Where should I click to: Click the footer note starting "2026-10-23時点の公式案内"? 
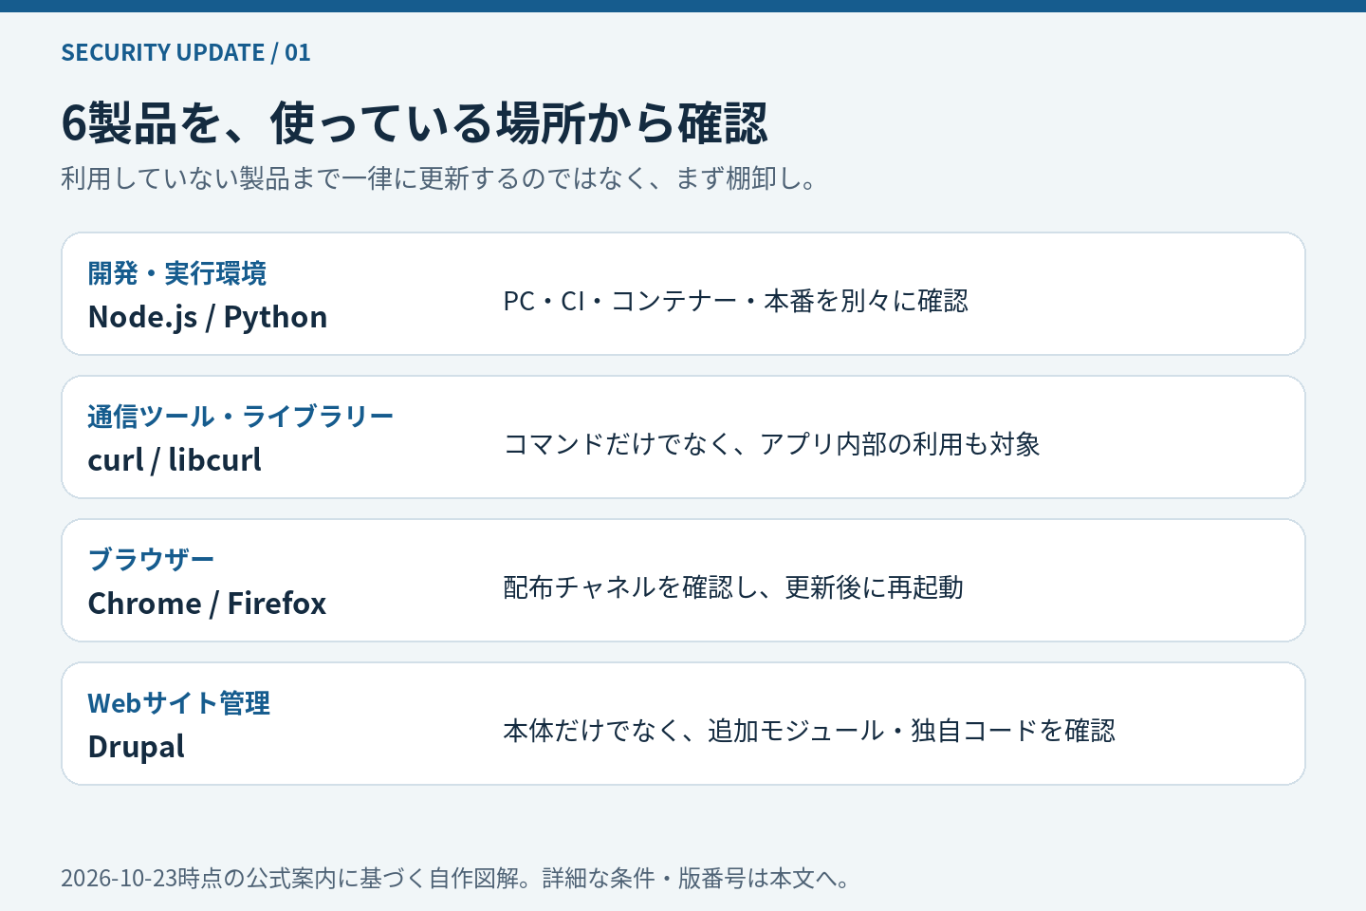(x=455, y=878)
